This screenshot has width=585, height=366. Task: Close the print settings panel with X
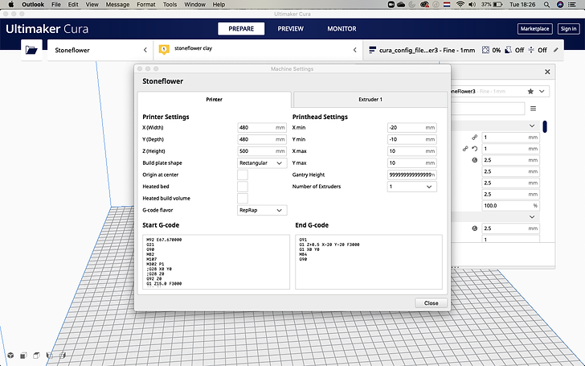click(547, 72)
